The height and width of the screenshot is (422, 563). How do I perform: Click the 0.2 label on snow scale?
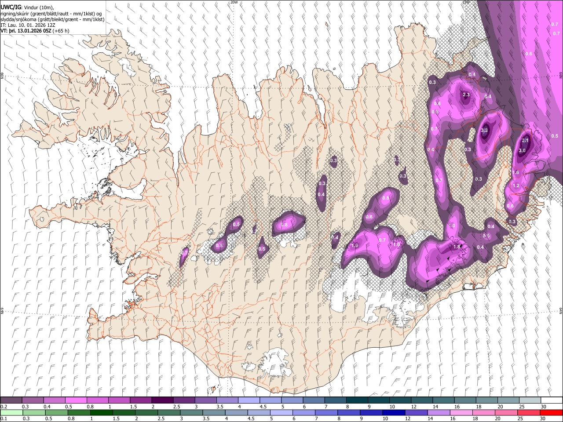[4, 407]
